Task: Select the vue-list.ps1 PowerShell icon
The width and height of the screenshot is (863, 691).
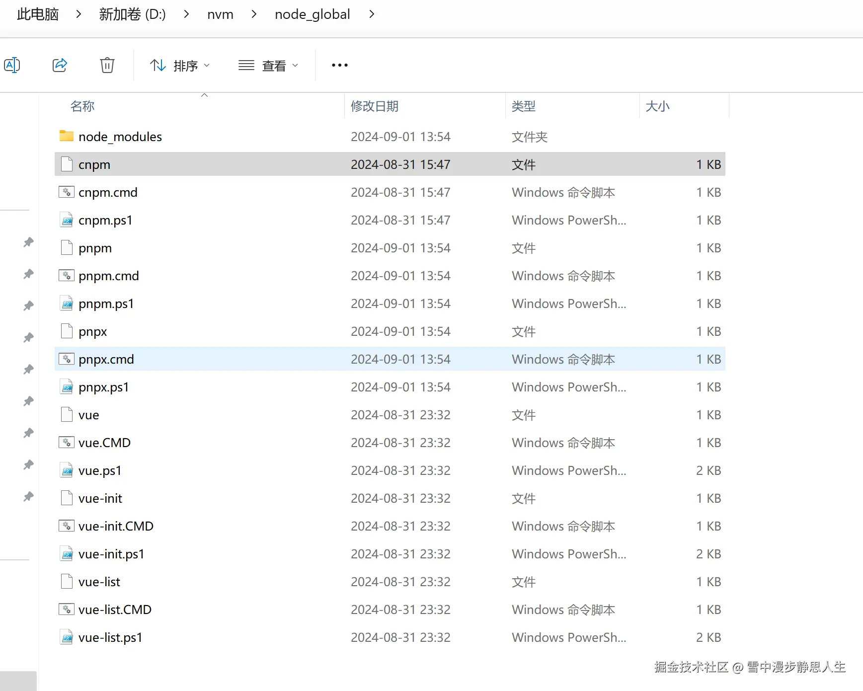Action: (x=67, y=637)
